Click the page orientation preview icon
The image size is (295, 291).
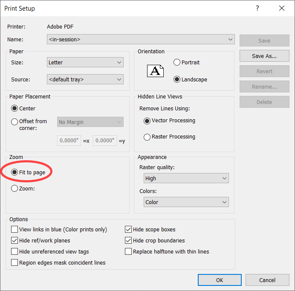(x=155, y=71)
